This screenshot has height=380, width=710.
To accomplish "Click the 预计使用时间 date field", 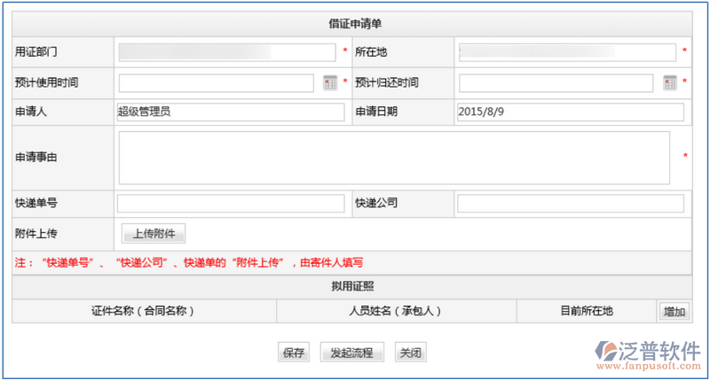I will tap(216, 82).
